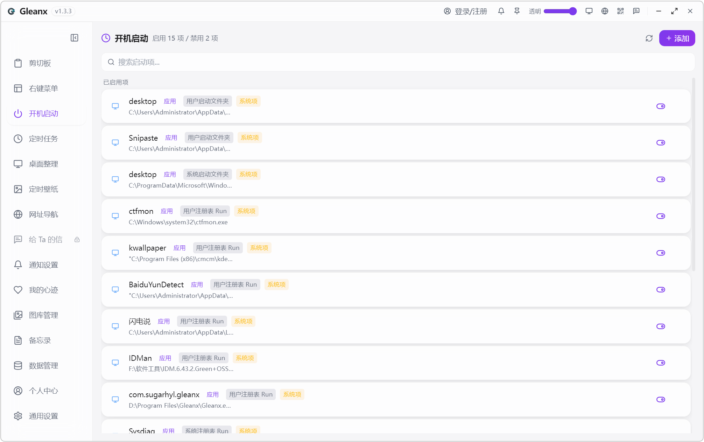Adjust the 透明 transparency slider
The height and width of the screenshot is (442, 704).
[560, 11]
